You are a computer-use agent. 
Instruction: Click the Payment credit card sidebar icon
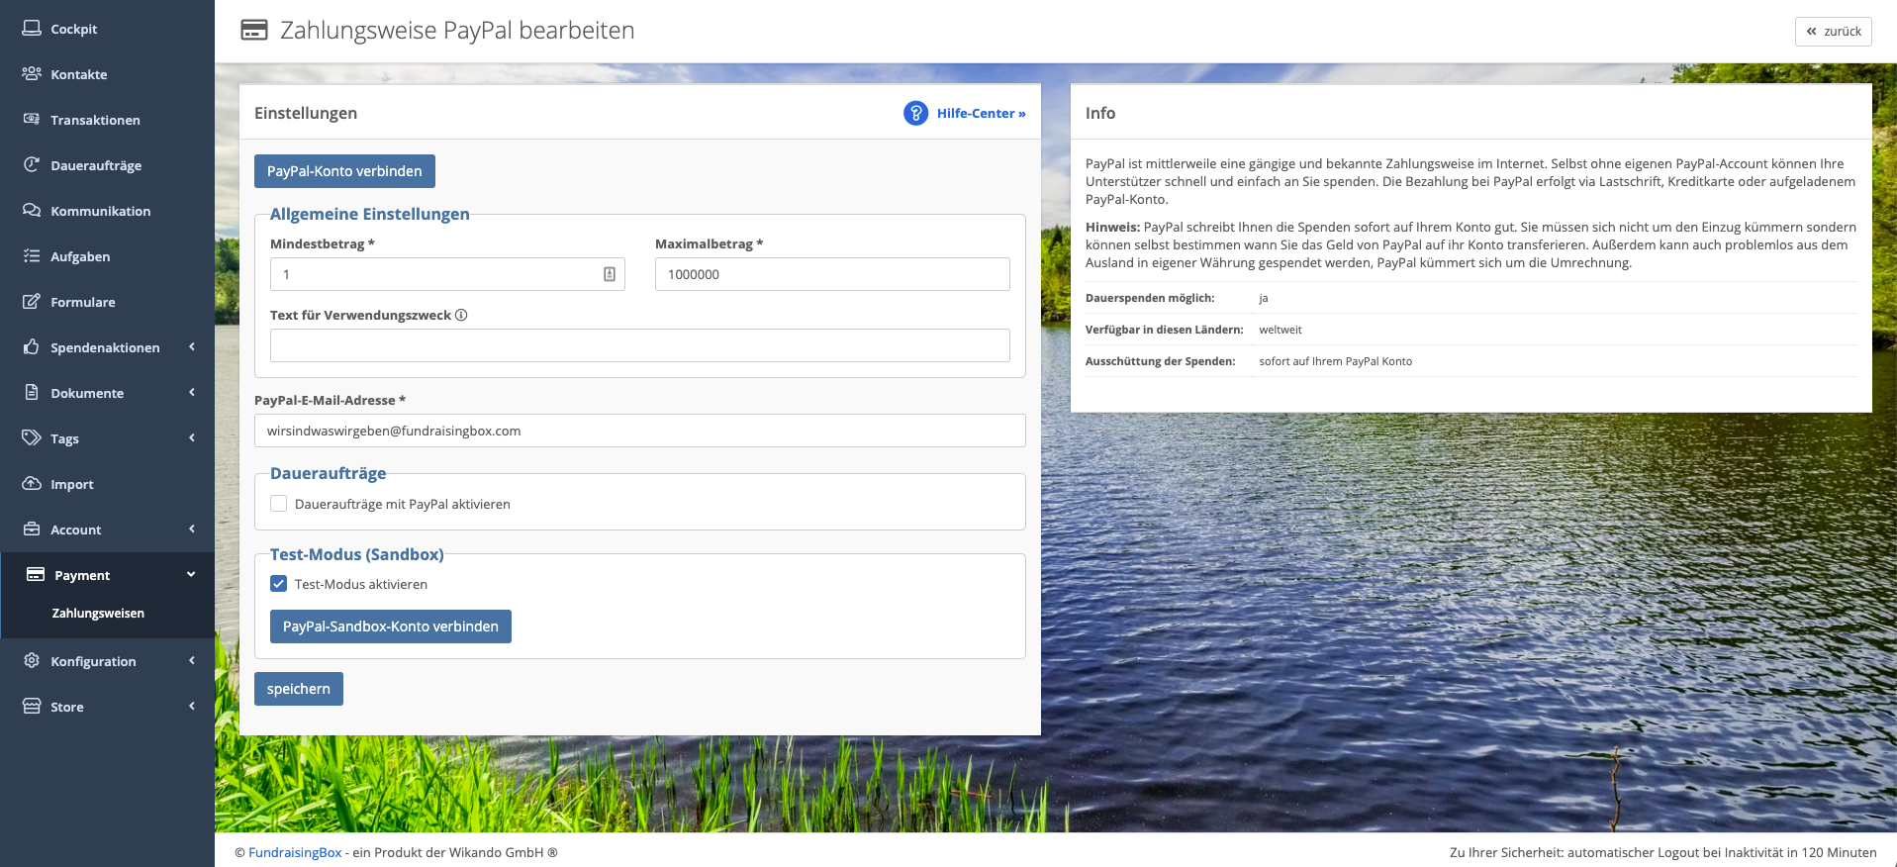(x=36, y=574)
